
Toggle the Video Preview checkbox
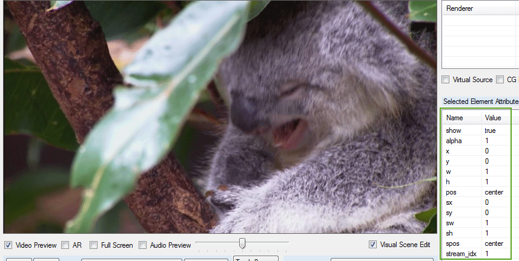click(8, 245)
